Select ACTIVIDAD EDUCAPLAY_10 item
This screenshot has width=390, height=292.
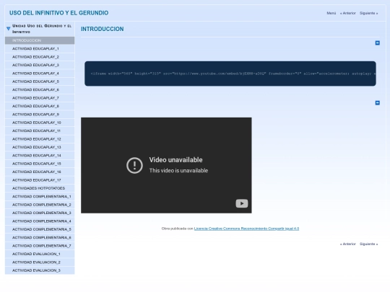pos(40,123)
